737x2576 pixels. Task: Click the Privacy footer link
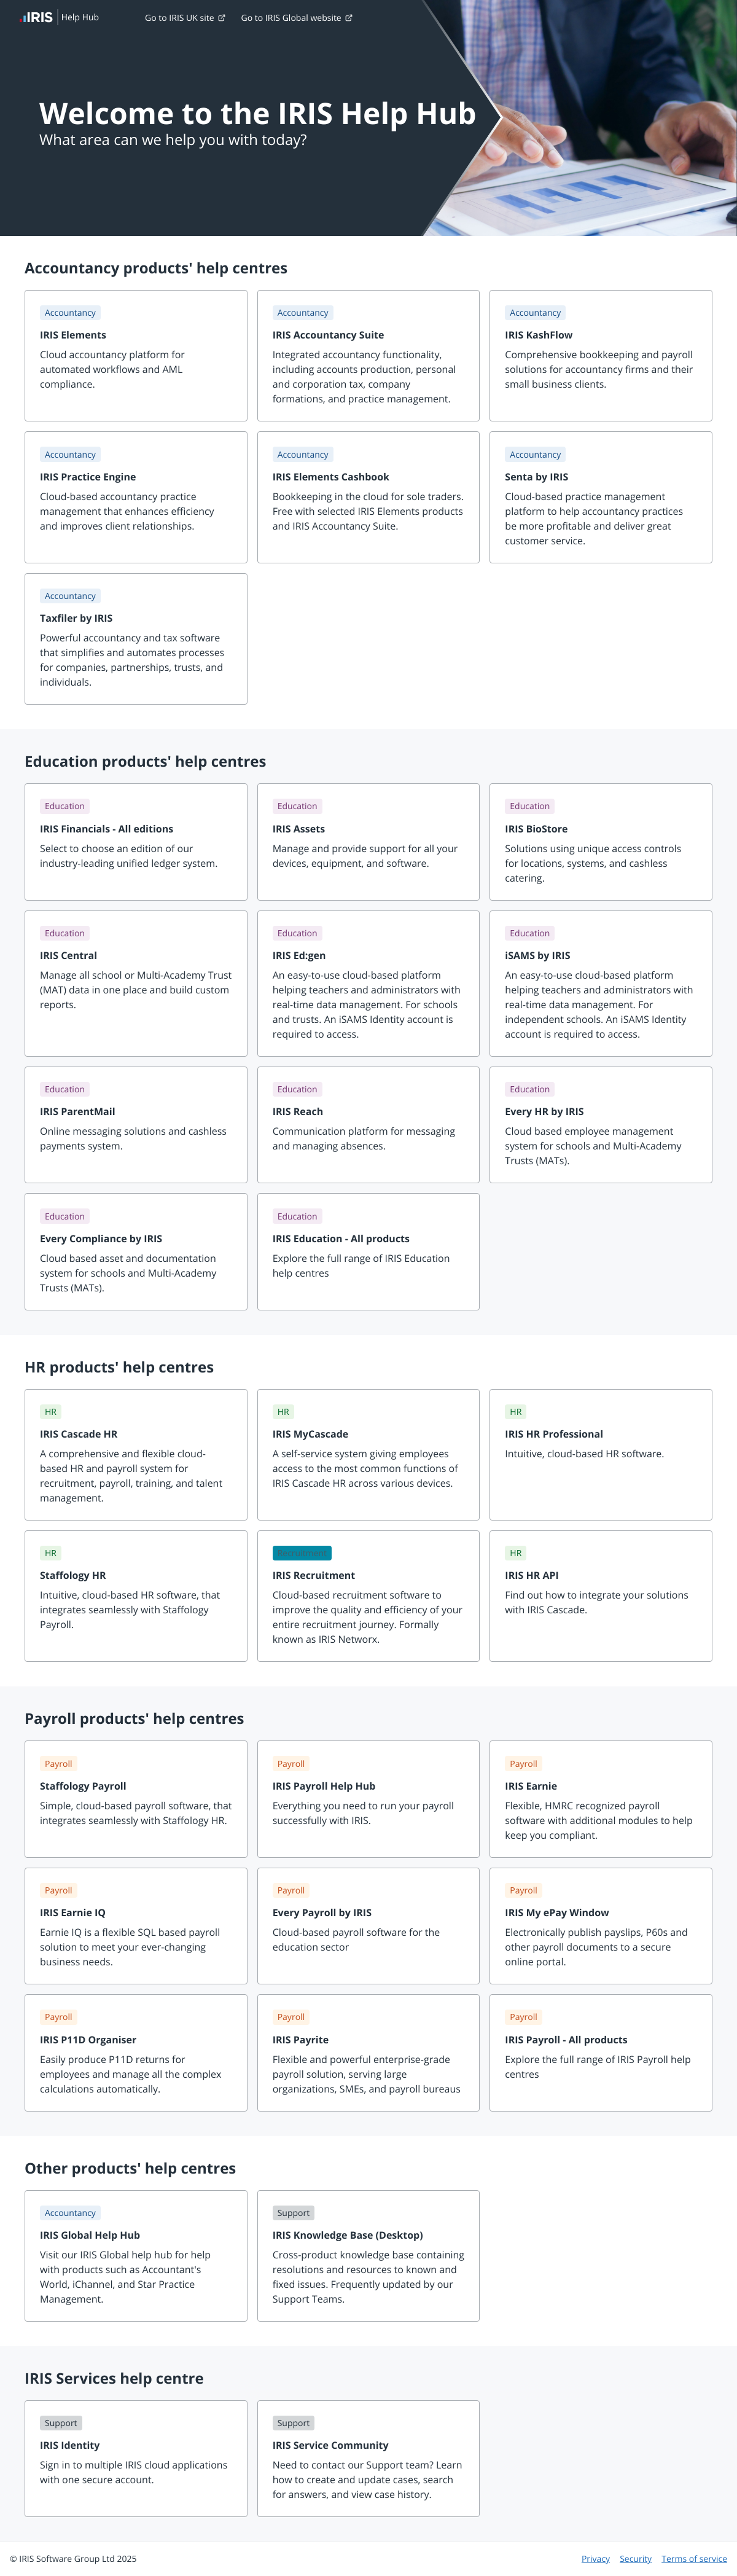pyautogui.click(x=596, y=2559)
